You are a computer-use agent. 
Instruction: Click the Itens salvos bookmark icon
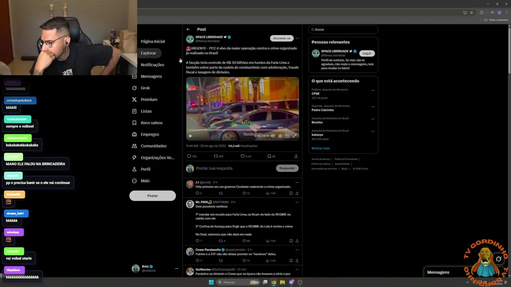pyautogui.click(x=134, y=123)
